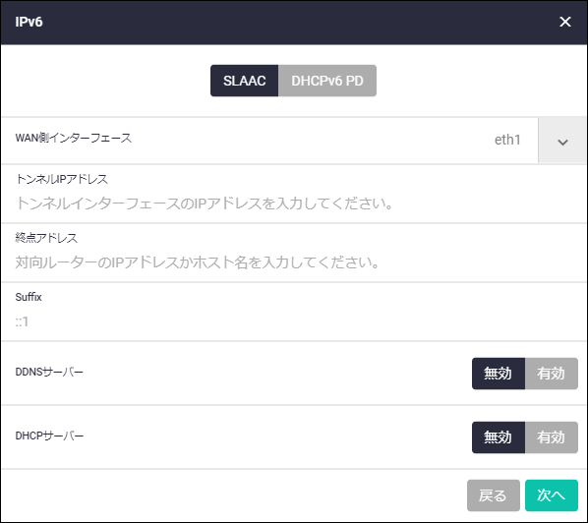The image size is (588, 523).
Task: Expand the WAN側インターフェース chevron arrow
Action: (x=562, y=141)
